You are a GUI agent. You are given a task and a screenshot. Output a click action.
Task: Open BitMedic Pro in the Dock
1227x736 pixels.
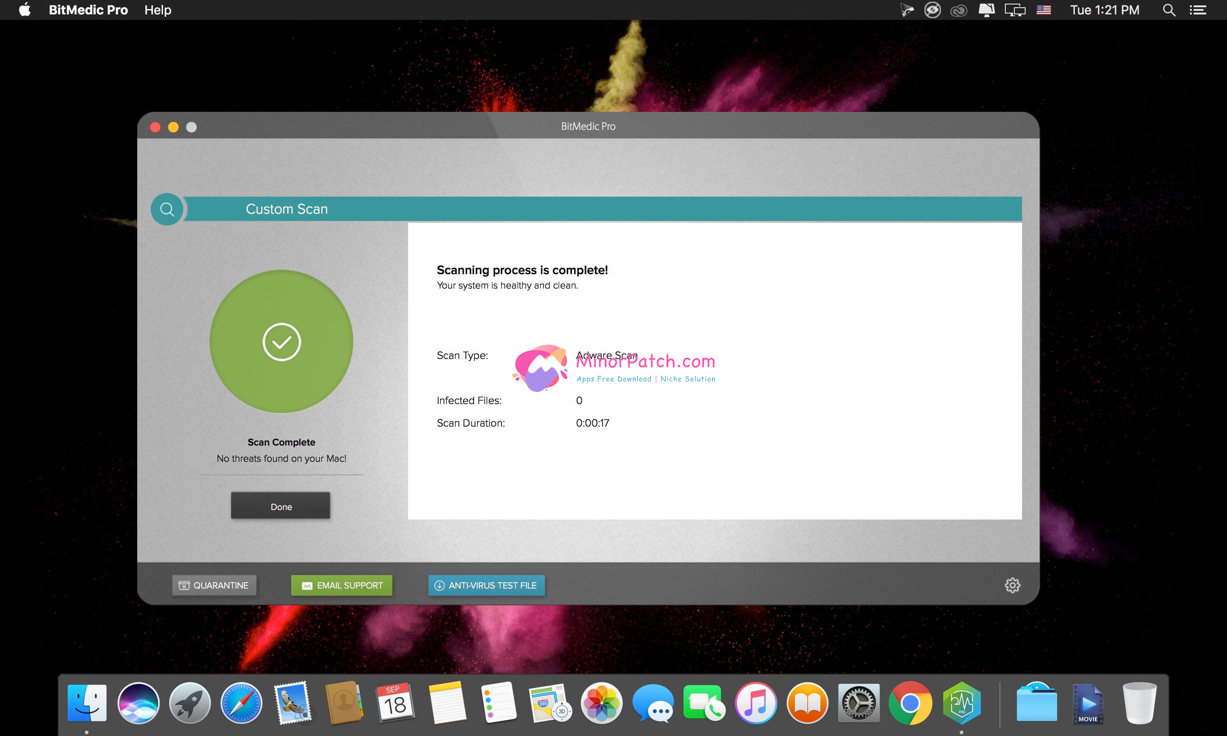pos(962,703)
